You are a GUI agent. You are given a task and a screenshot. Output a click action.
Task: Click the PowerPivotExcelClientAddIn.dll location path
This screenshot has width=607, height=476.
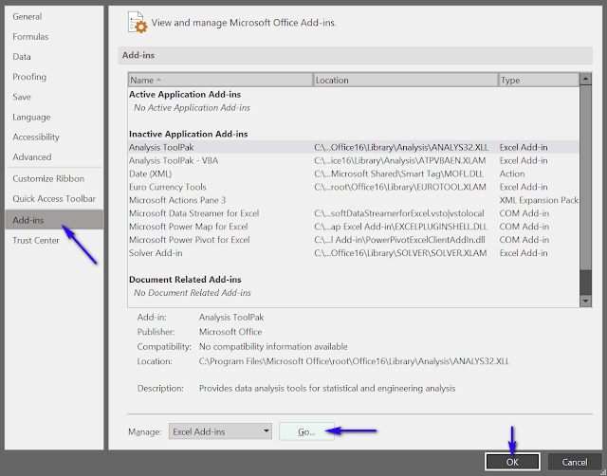click(x=399, y=240)
